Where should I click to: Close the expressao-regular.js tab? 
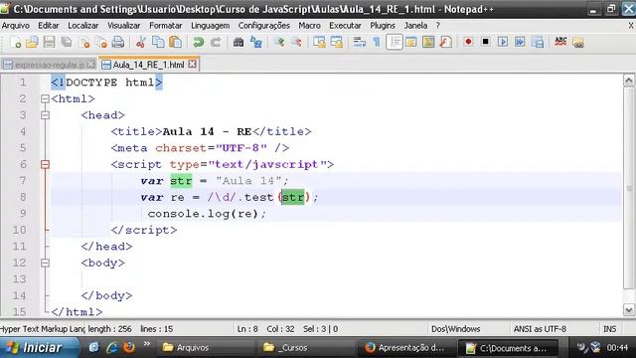click(x=90, y=64)
